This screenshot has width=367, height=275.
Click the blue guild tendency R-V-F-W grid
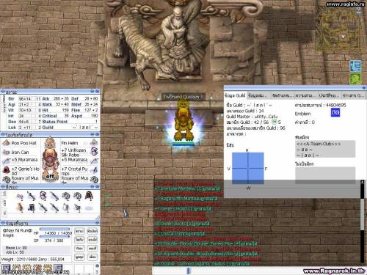click(248, 168)
